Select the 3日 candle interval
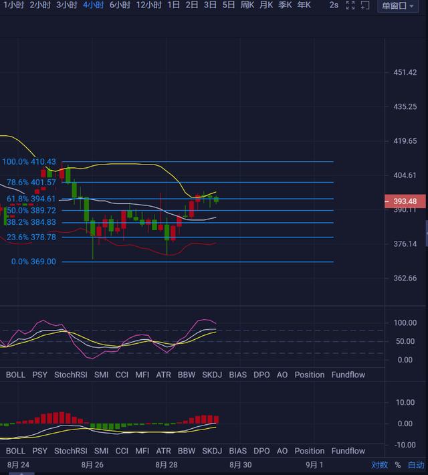 tap(210, 5)
